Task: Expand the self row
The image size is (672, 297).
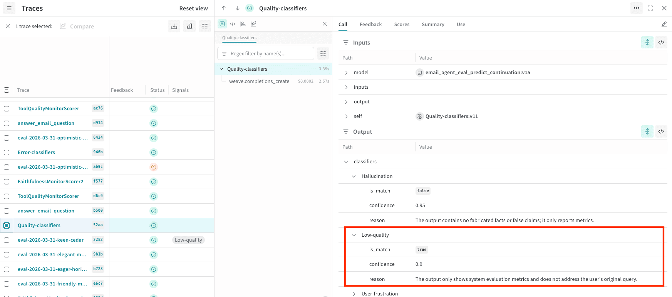Action: point(346,116)
